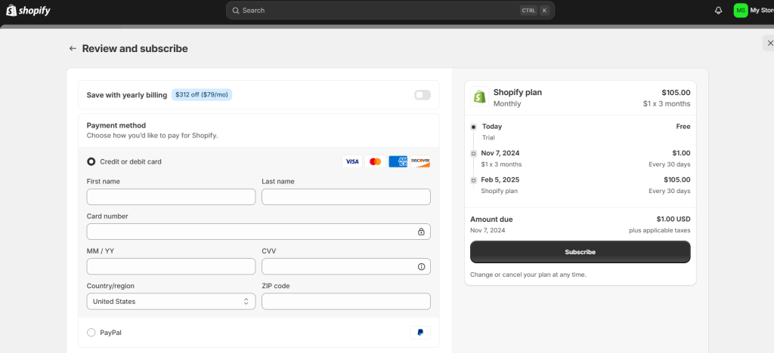
Task: Click the CTRL K shortcut hint
Action: tap(534, 11)
